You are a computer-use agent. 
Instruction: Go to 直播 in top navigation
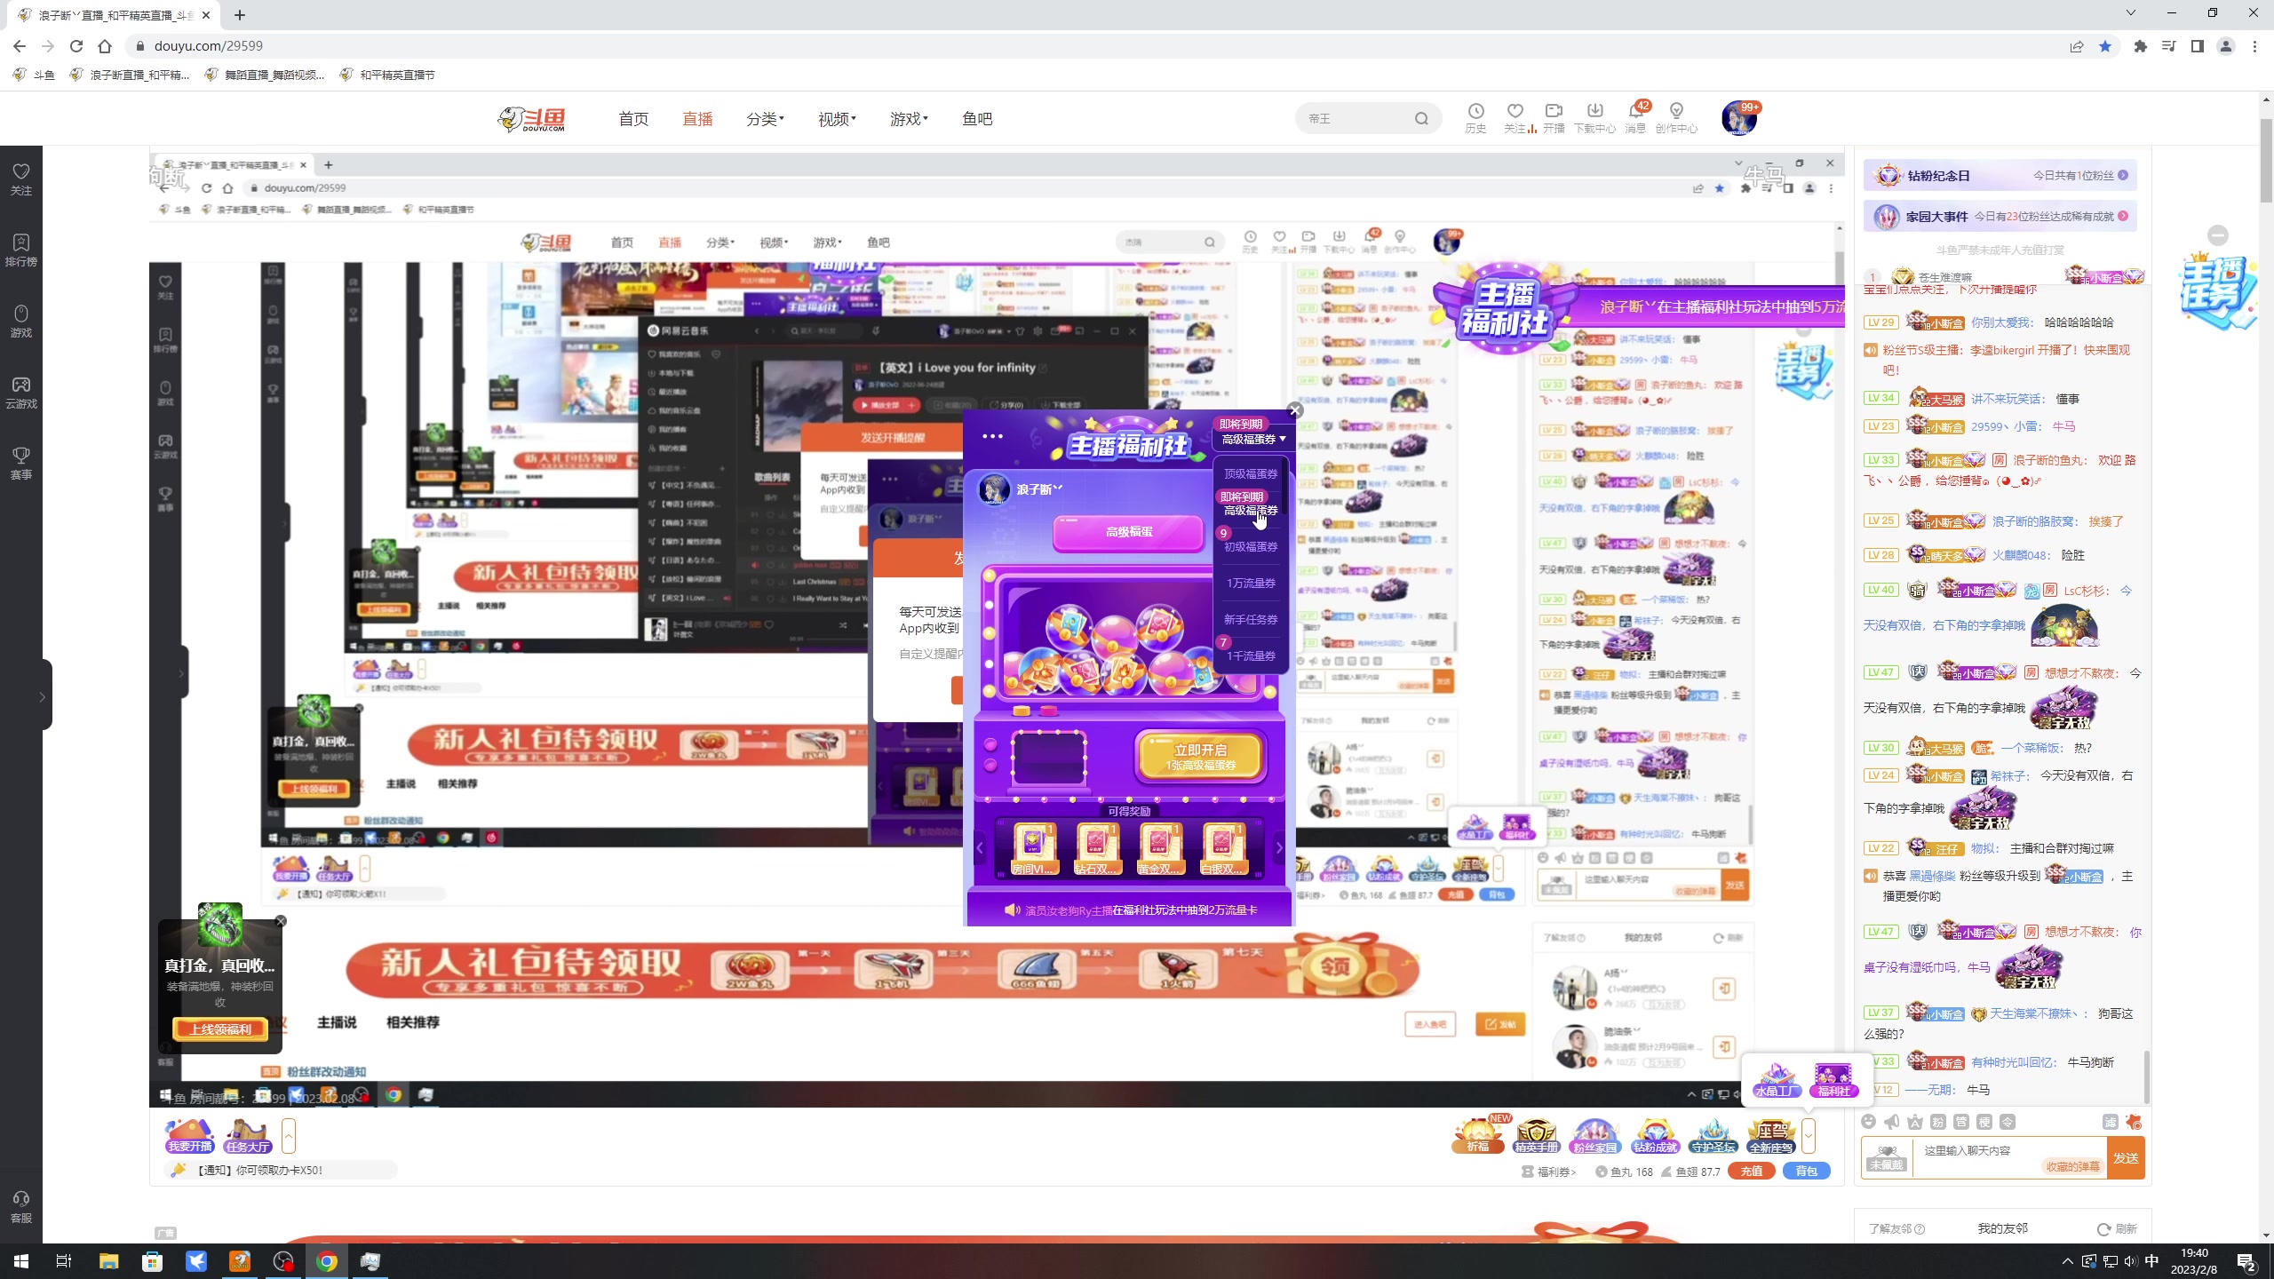click(697, 118)
